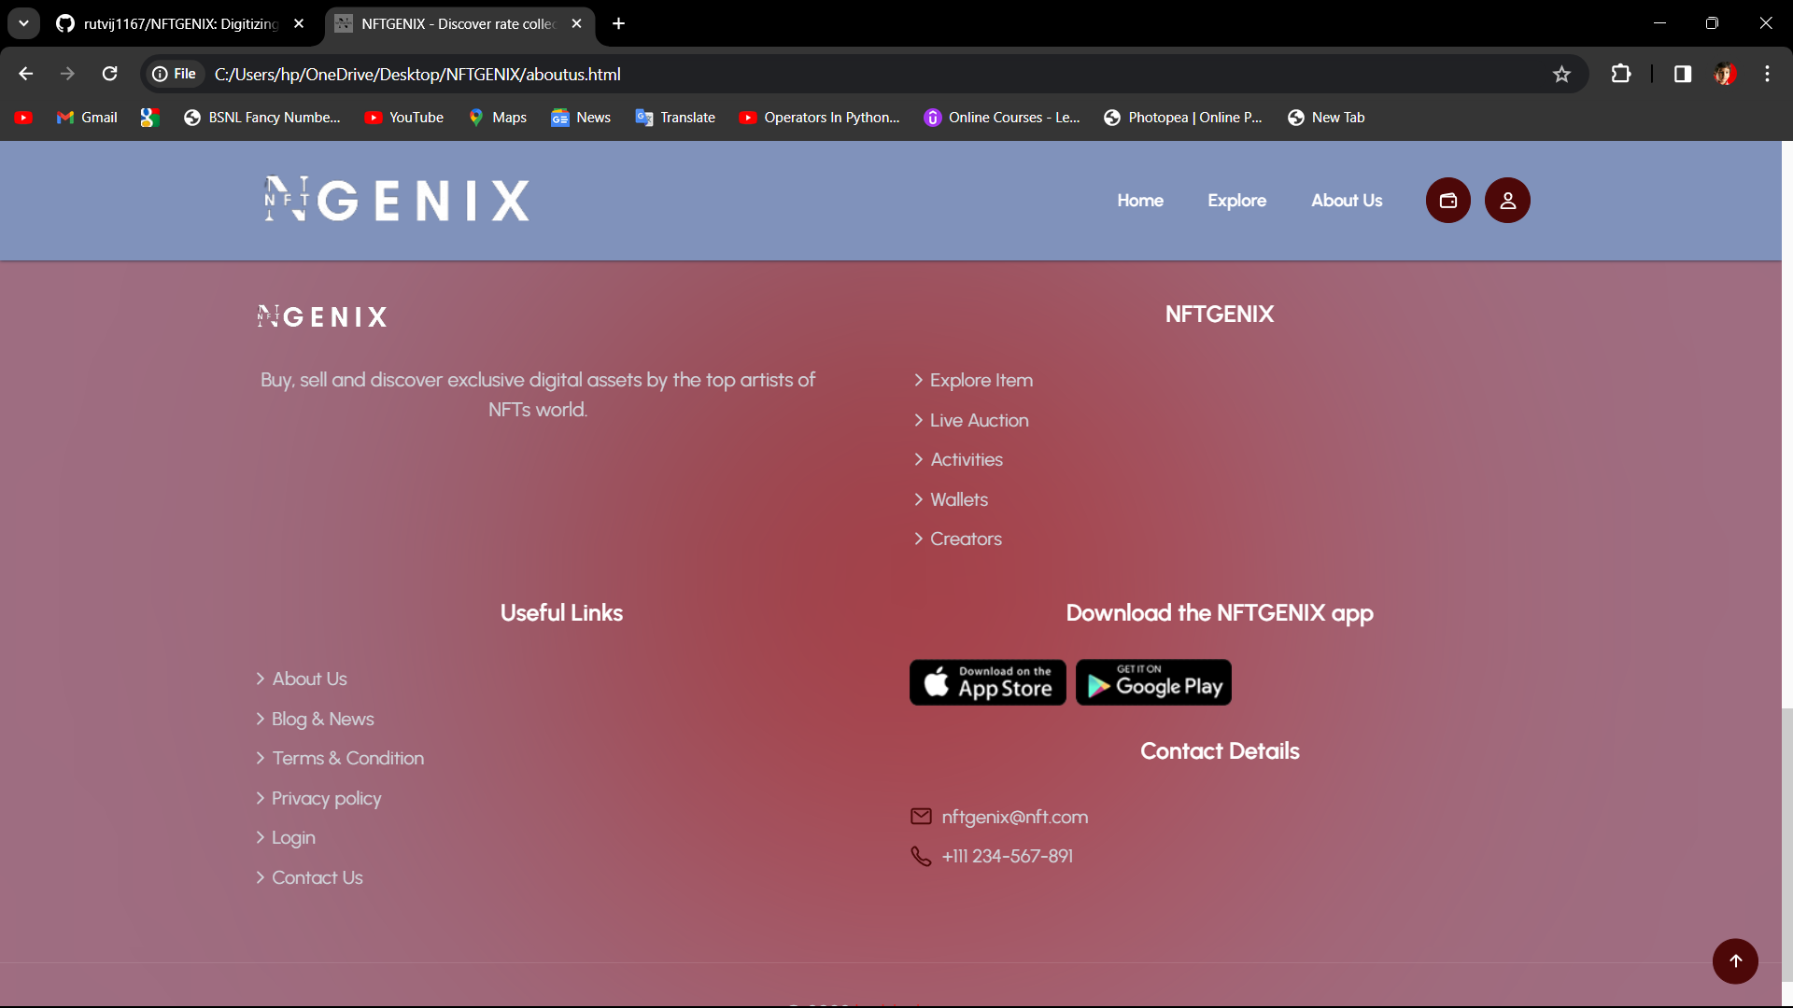Open the wallet icon button in header

pos(1447,201)
